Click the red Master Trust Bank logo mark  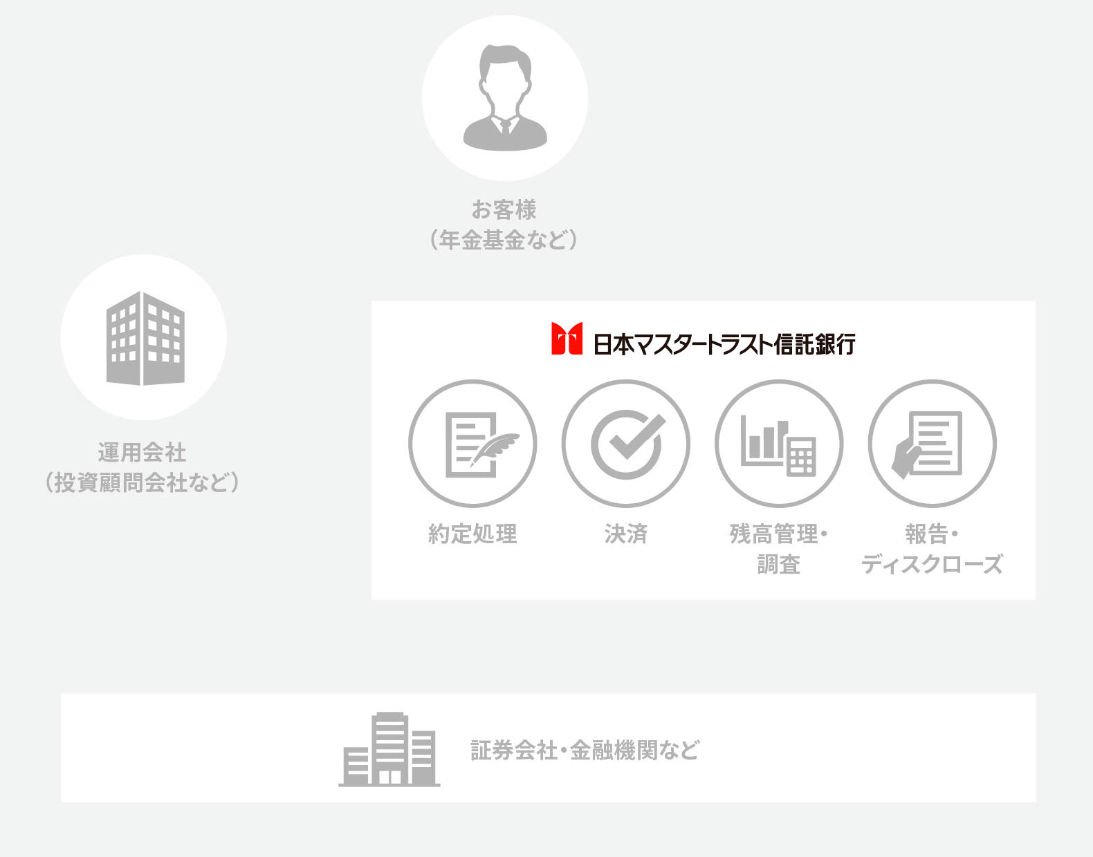[x=567, y=339]
